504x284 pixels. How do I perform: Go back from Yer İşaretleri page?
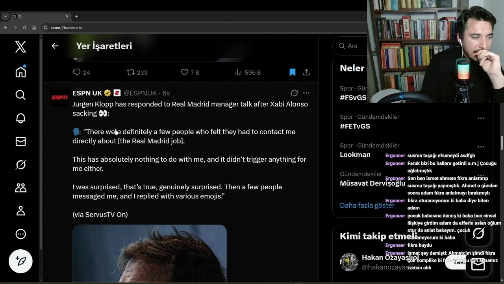(x=55, y=46)
